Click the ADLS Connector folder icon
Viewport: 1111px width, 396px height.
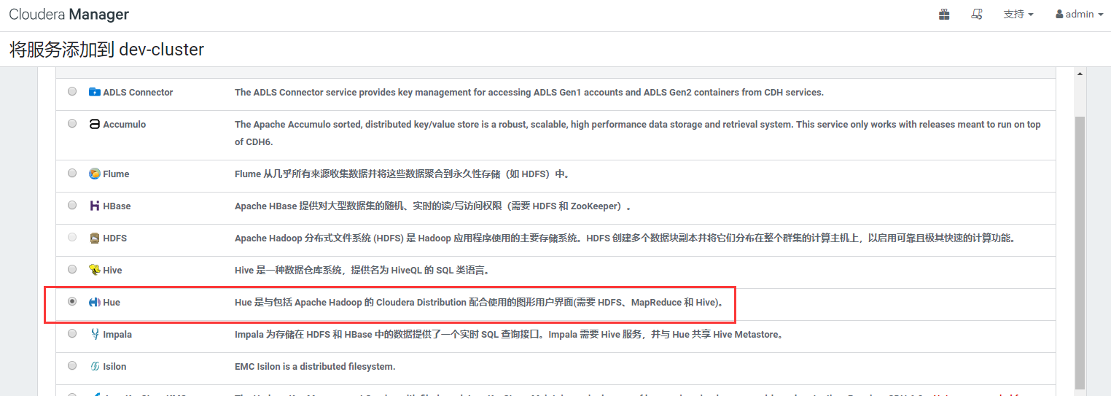click(95, 92)
